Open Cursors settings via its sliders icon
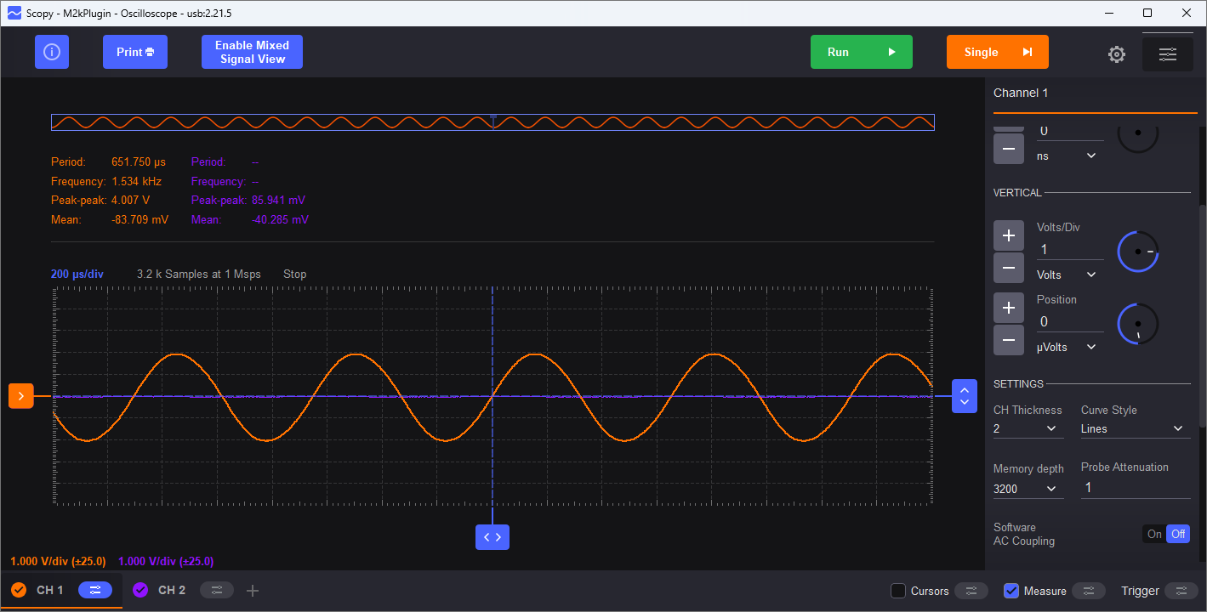This screenshot has width=1207, height=612. click(x=971, y=590)
